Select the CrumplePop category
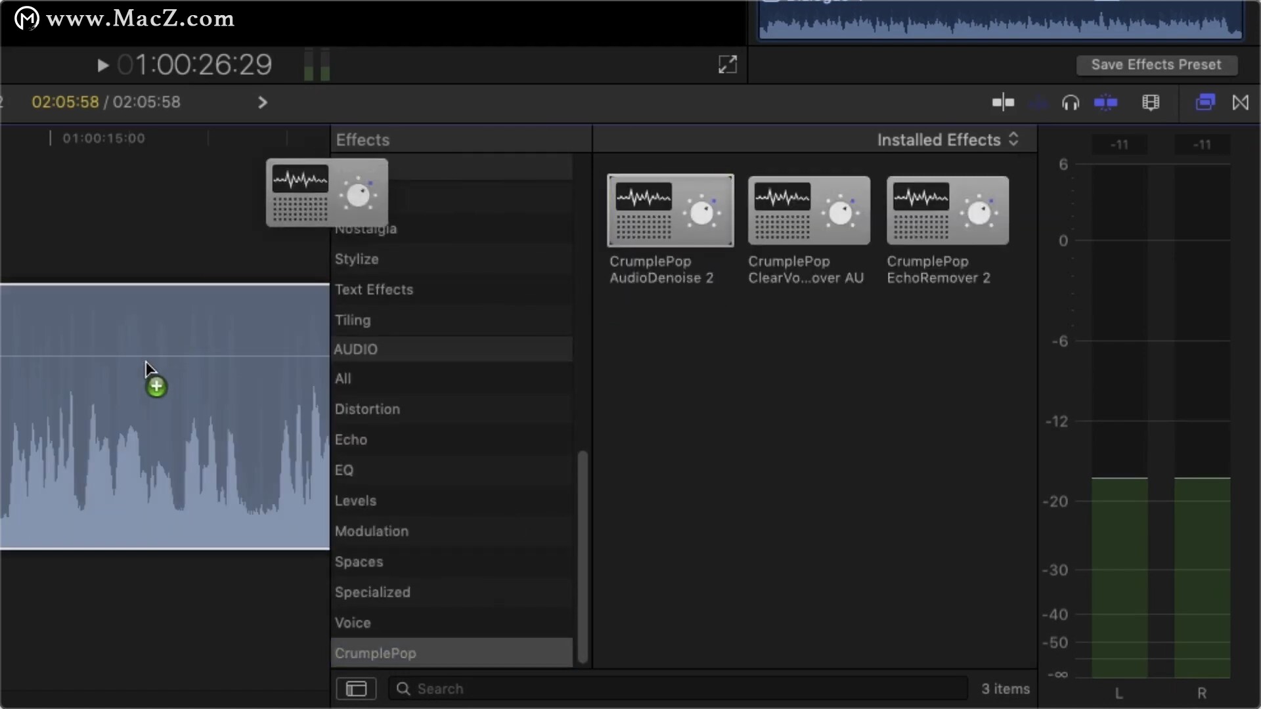Viewport: 1261px width, 709px height. tap(376, 653)
